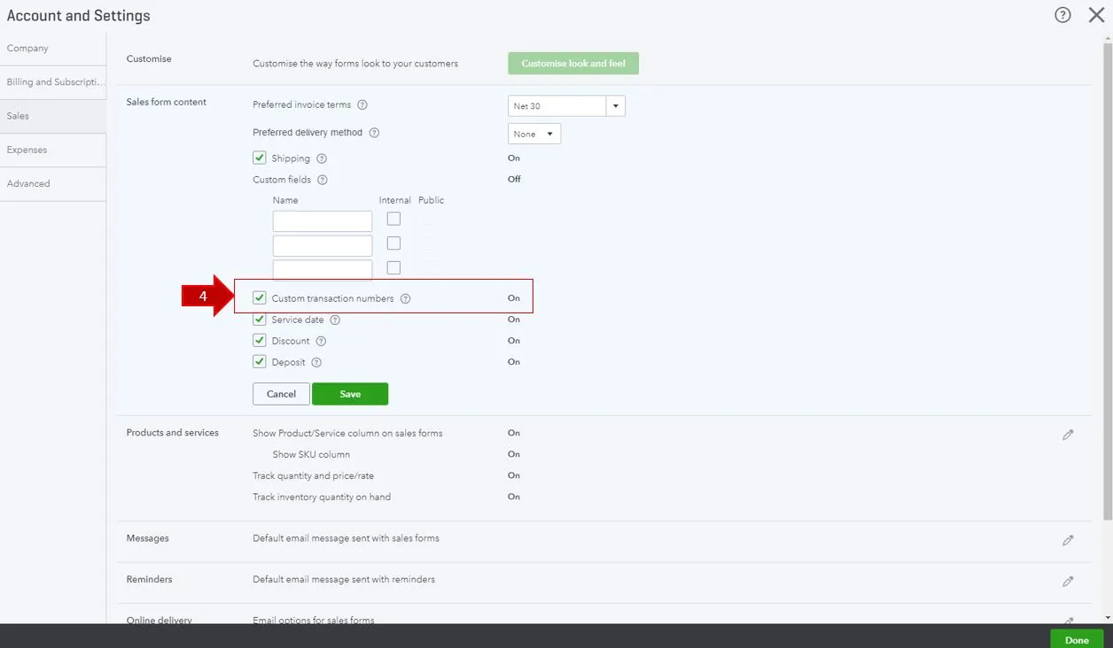
Task: Click help icon next to Preferred invoice terms
Action: point(362,105)
